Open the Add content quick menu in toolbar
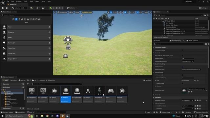This screenshot has height=118, width=210. click(32, 8)
